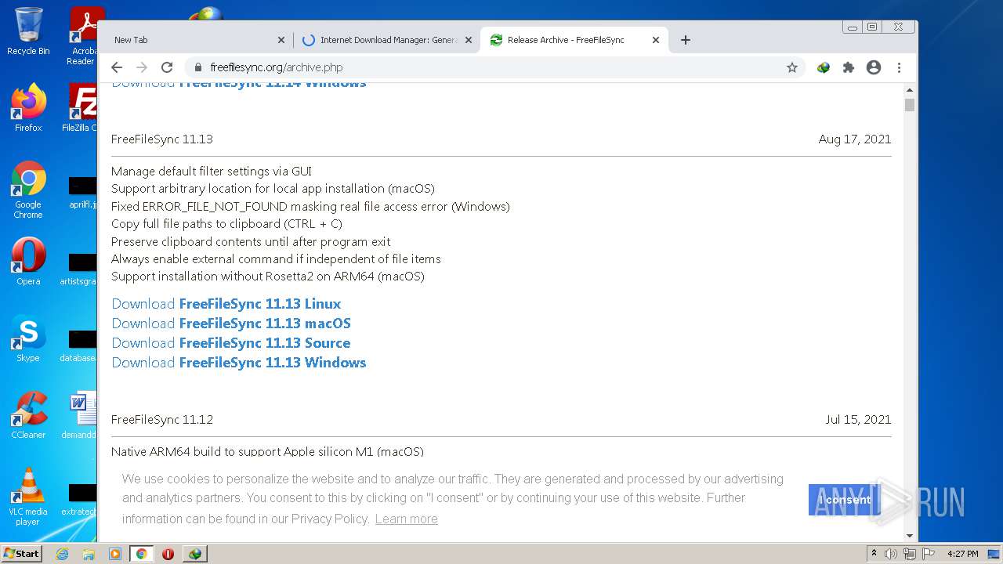Click the vertical scrollbar thumb

(x=910, y=105)
